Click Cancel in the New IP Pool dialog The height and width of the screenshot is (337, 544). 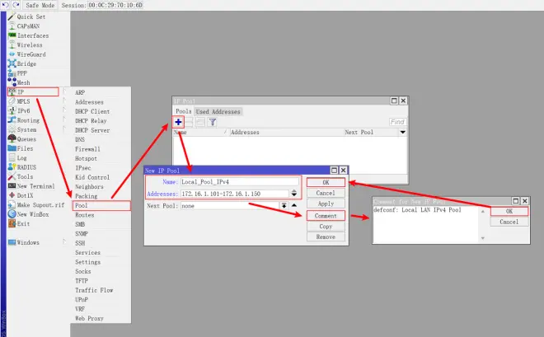click(x=326, y=193)
